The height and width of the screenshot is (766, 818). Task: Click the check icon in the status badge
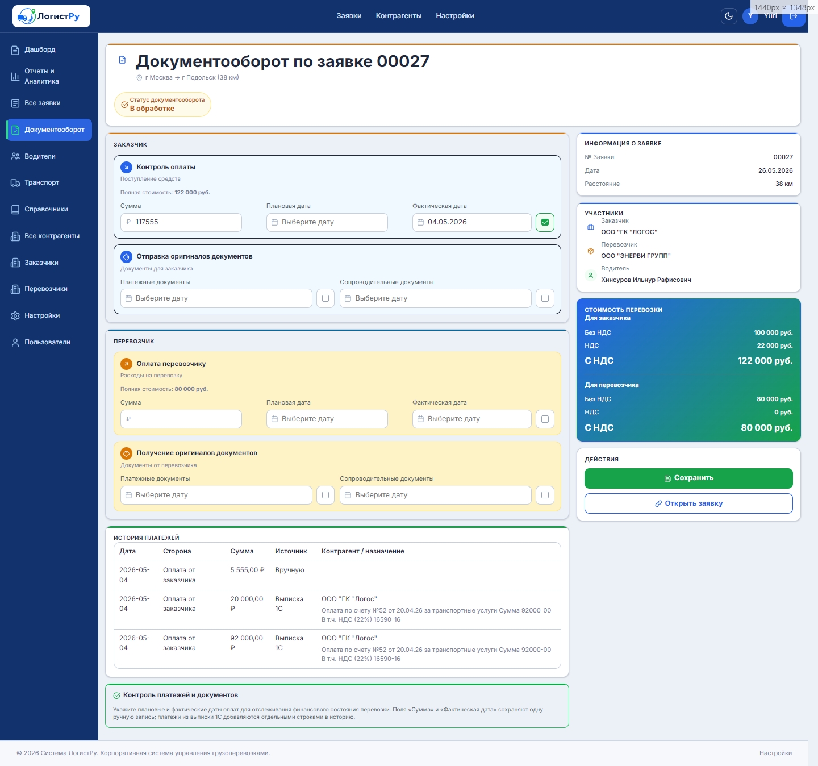point(124,105)
